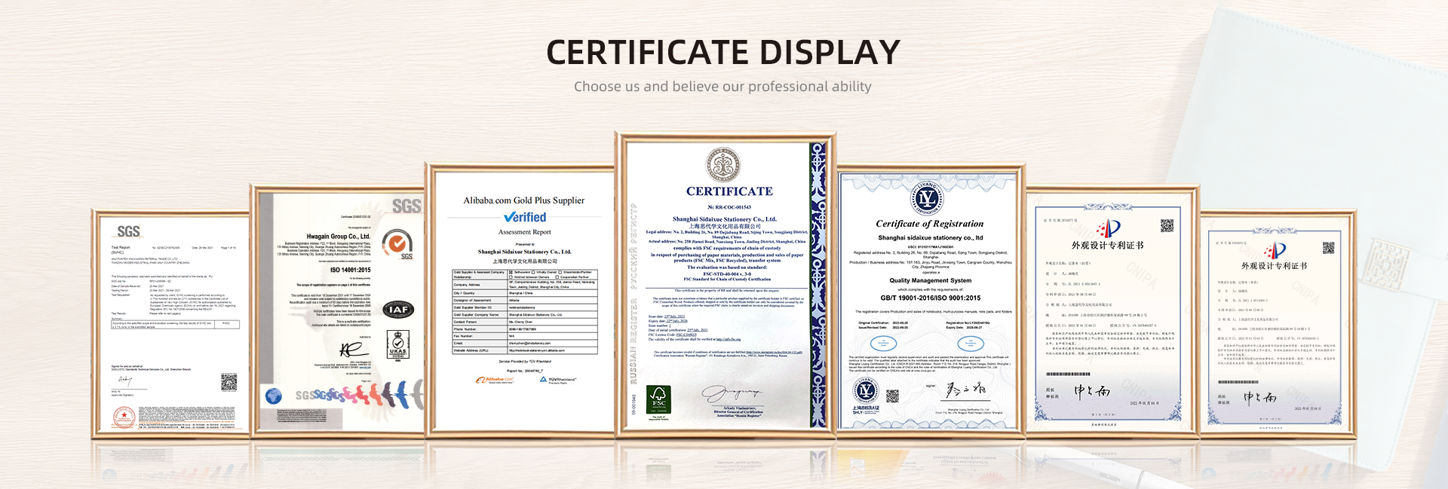This screenshot has width=1448, height=489.
Task: Click the Alibaba.com logo on report
Action: (495, 381)
